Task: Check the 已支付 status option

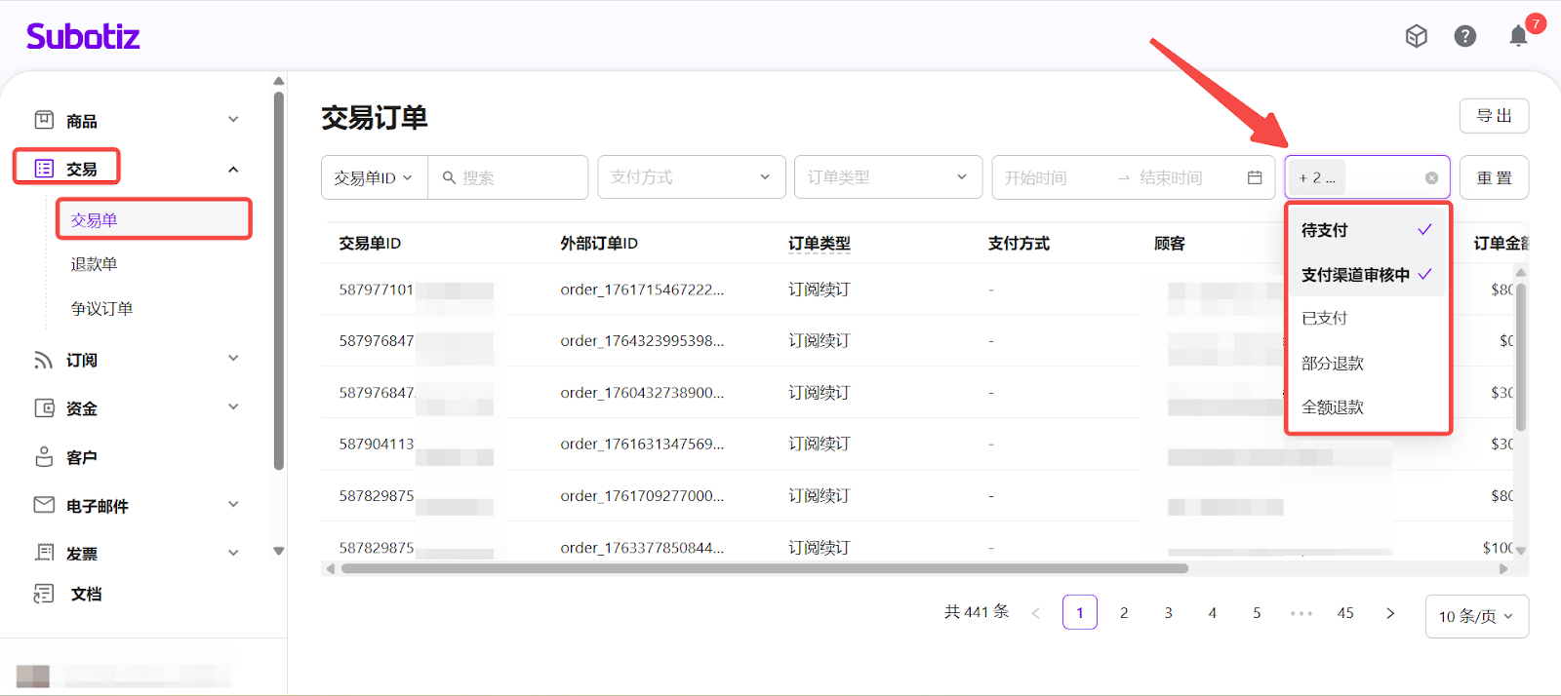Action: click(1366, 319)
